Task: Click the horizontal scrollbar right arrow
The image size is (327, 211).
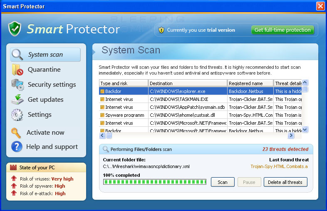Action: pos(291,136)
